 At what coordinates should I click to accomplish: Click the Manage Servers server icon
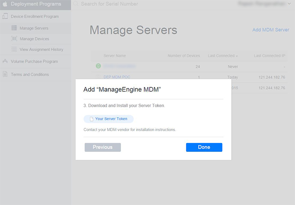pyautogui.click(x=14, y=28)
